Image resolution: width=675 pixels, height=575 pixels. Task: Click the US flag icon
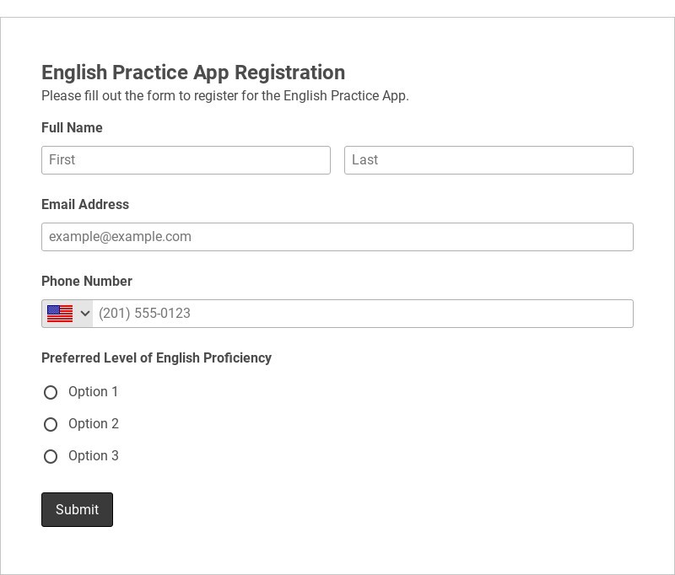coord(60,314)
